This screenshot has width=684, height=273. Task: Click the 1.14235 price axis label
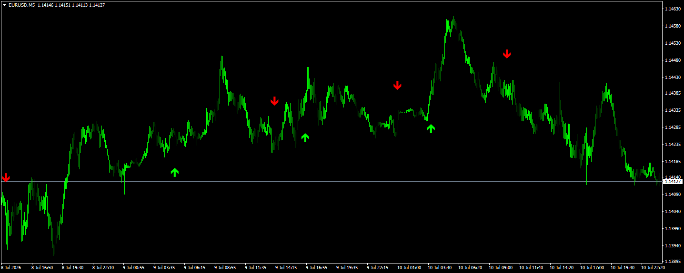click(673, 145)
